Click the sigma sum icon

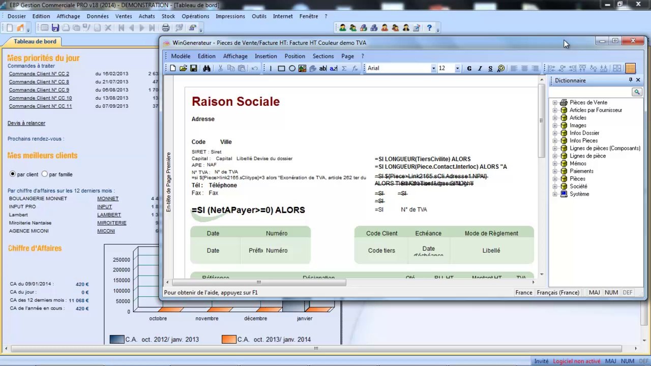(x=344, y=68)
